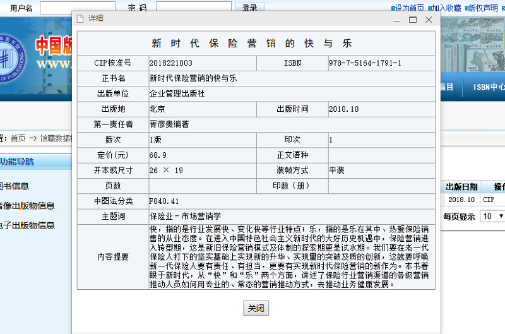This screenshot has width=505, height=334.
Task: Go to 首页 in the breadcrumb
Action: (x=18, y=138)
